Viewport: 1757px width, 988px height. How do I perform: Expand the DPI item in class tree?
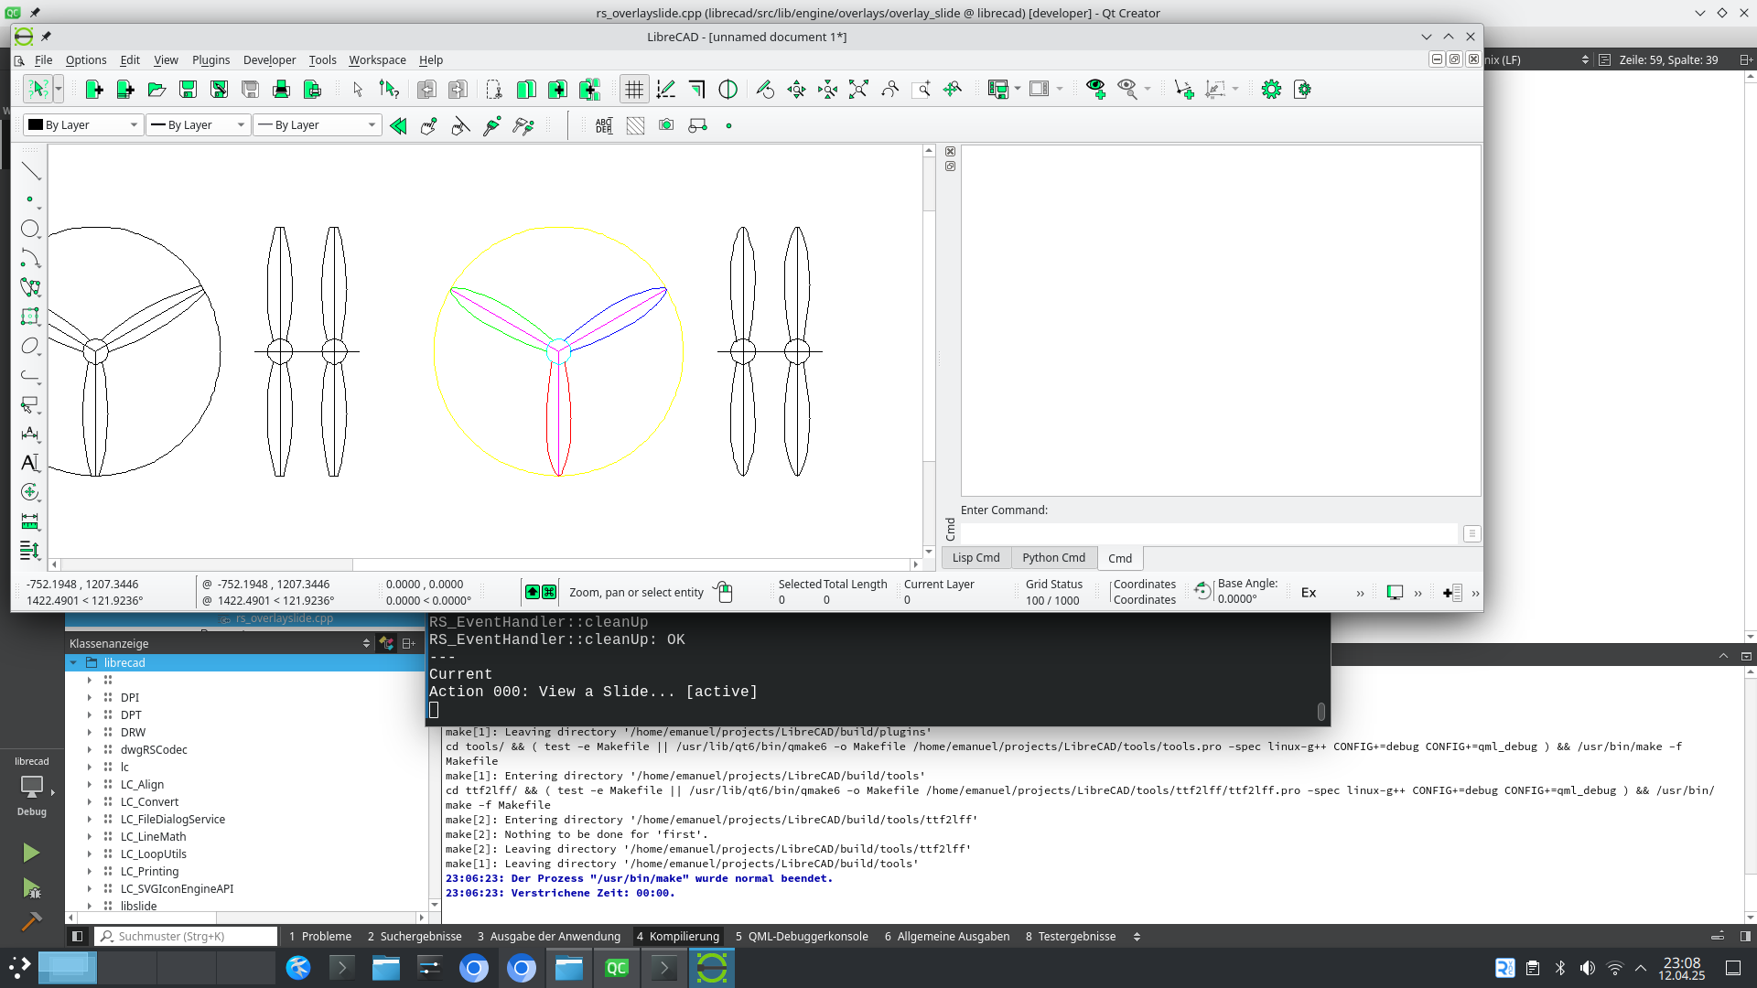[x=90, y=698]
